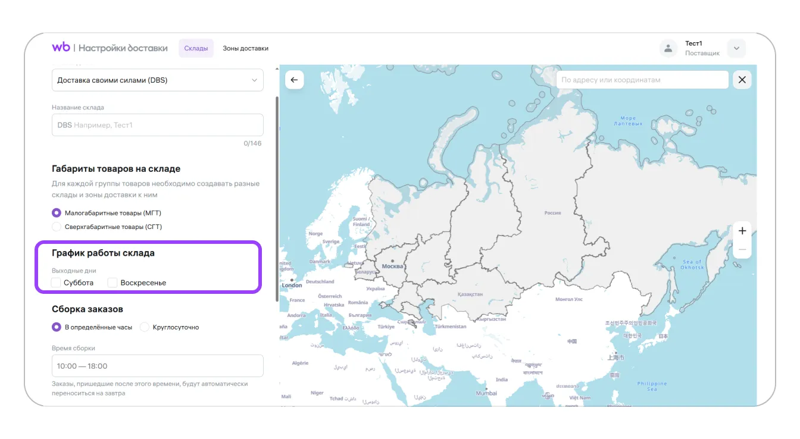Check the Суббота day-off checkbox

point(57,283)
